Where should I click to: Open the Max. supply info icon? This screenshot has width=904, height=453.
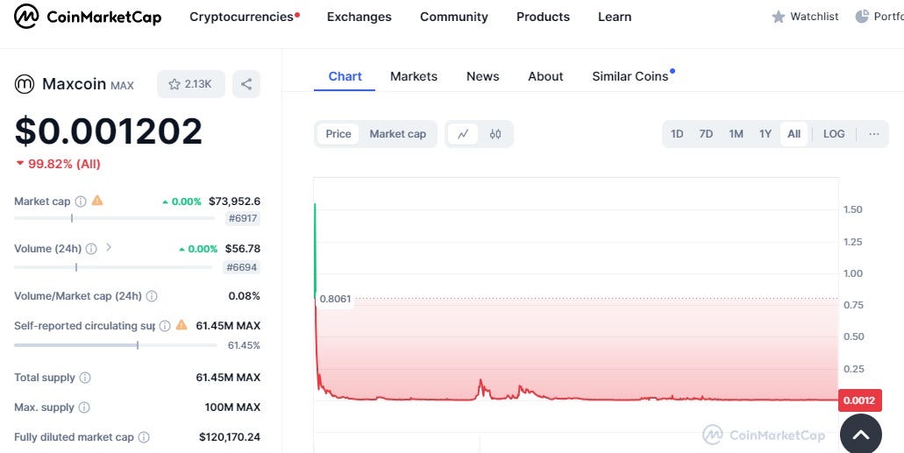pos(84,407)
